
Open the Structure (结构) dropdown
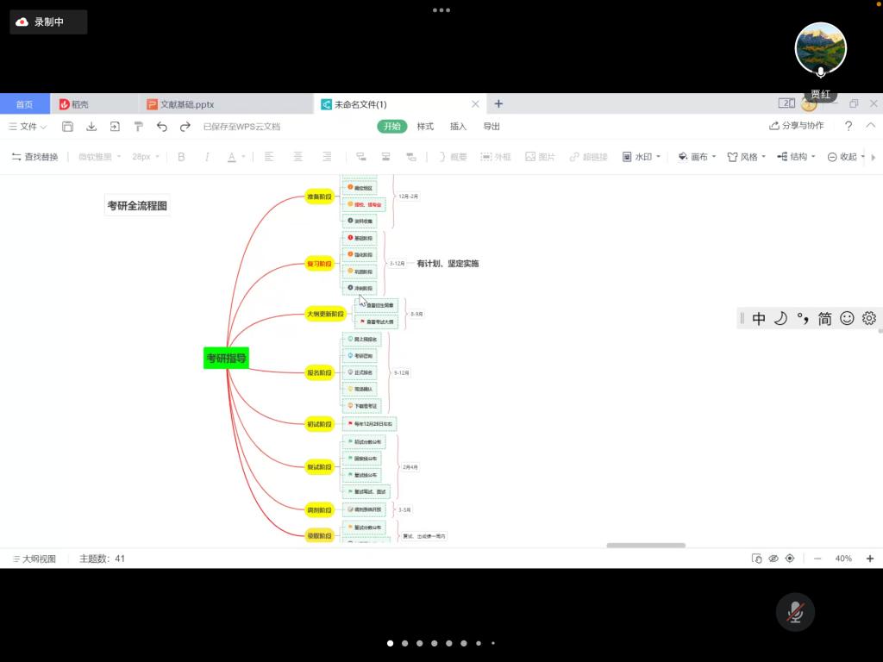tap(796, 157)
